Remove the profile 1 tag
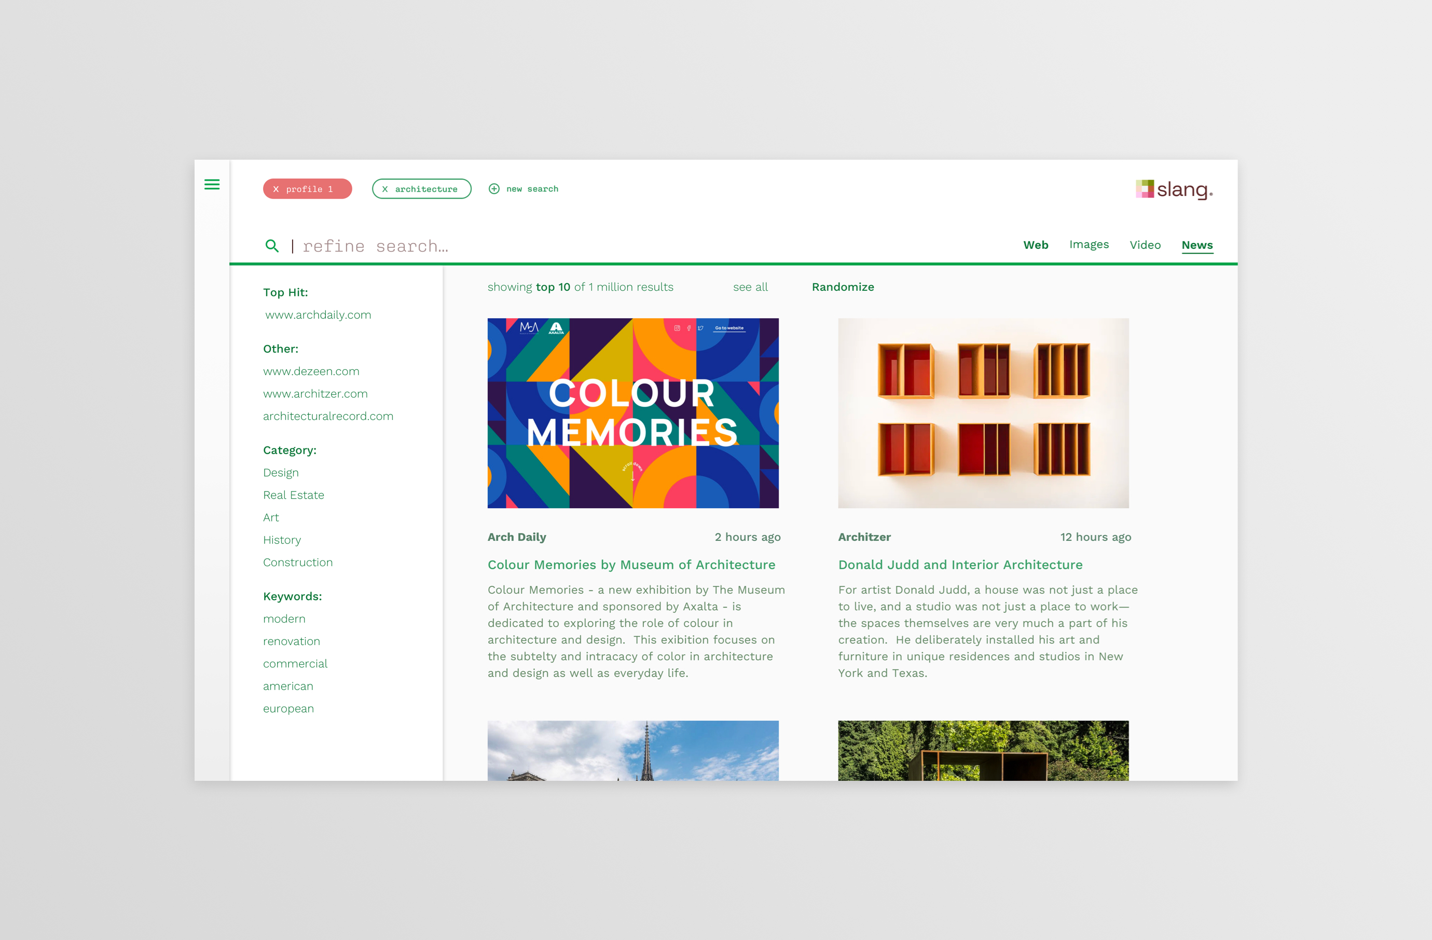 click(276, 189)
